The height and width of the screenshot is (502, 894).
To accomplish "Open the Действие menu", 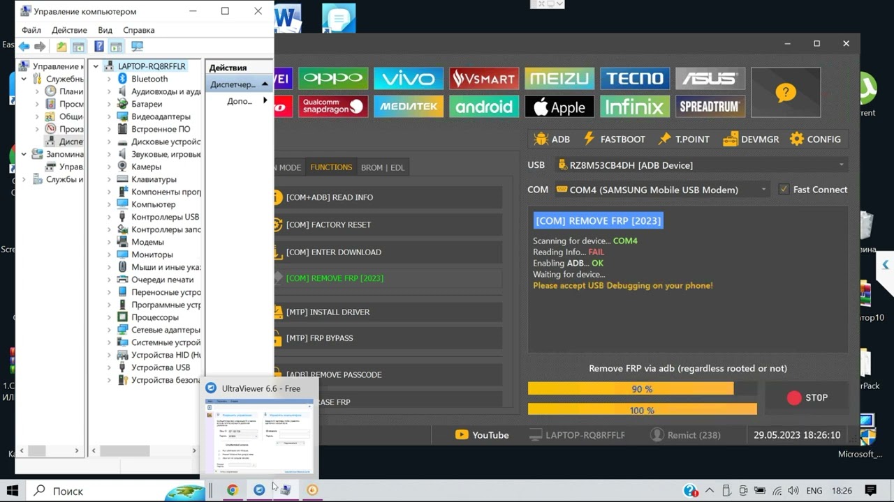I will tap(69, 30).
